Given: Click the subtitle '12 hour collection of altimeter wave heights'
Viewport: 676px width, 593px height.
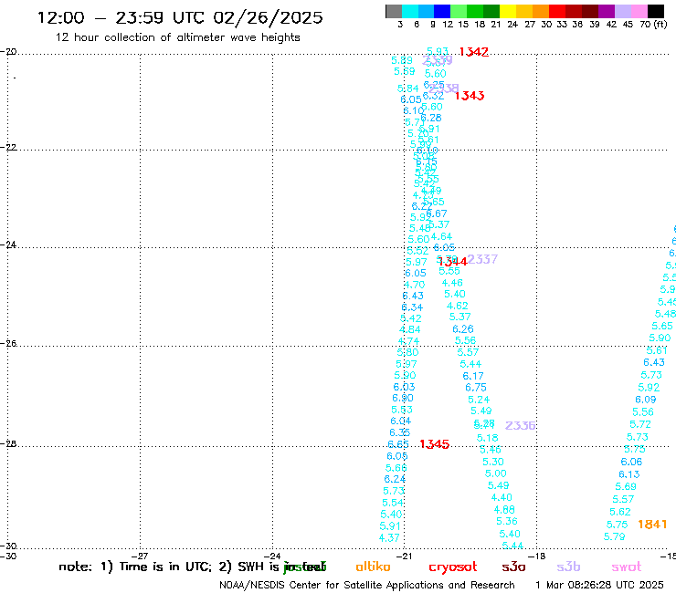Looking at the screenshot, I should [177, 37].
